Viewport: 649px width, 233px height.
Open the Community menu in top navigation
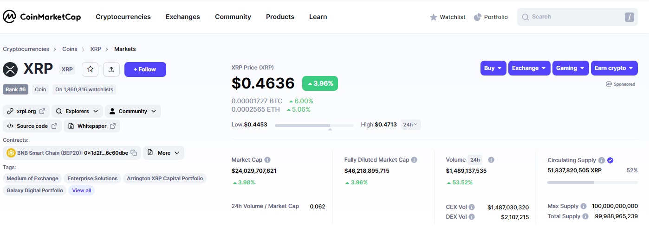pyautogui.click(x=233, y=17)
